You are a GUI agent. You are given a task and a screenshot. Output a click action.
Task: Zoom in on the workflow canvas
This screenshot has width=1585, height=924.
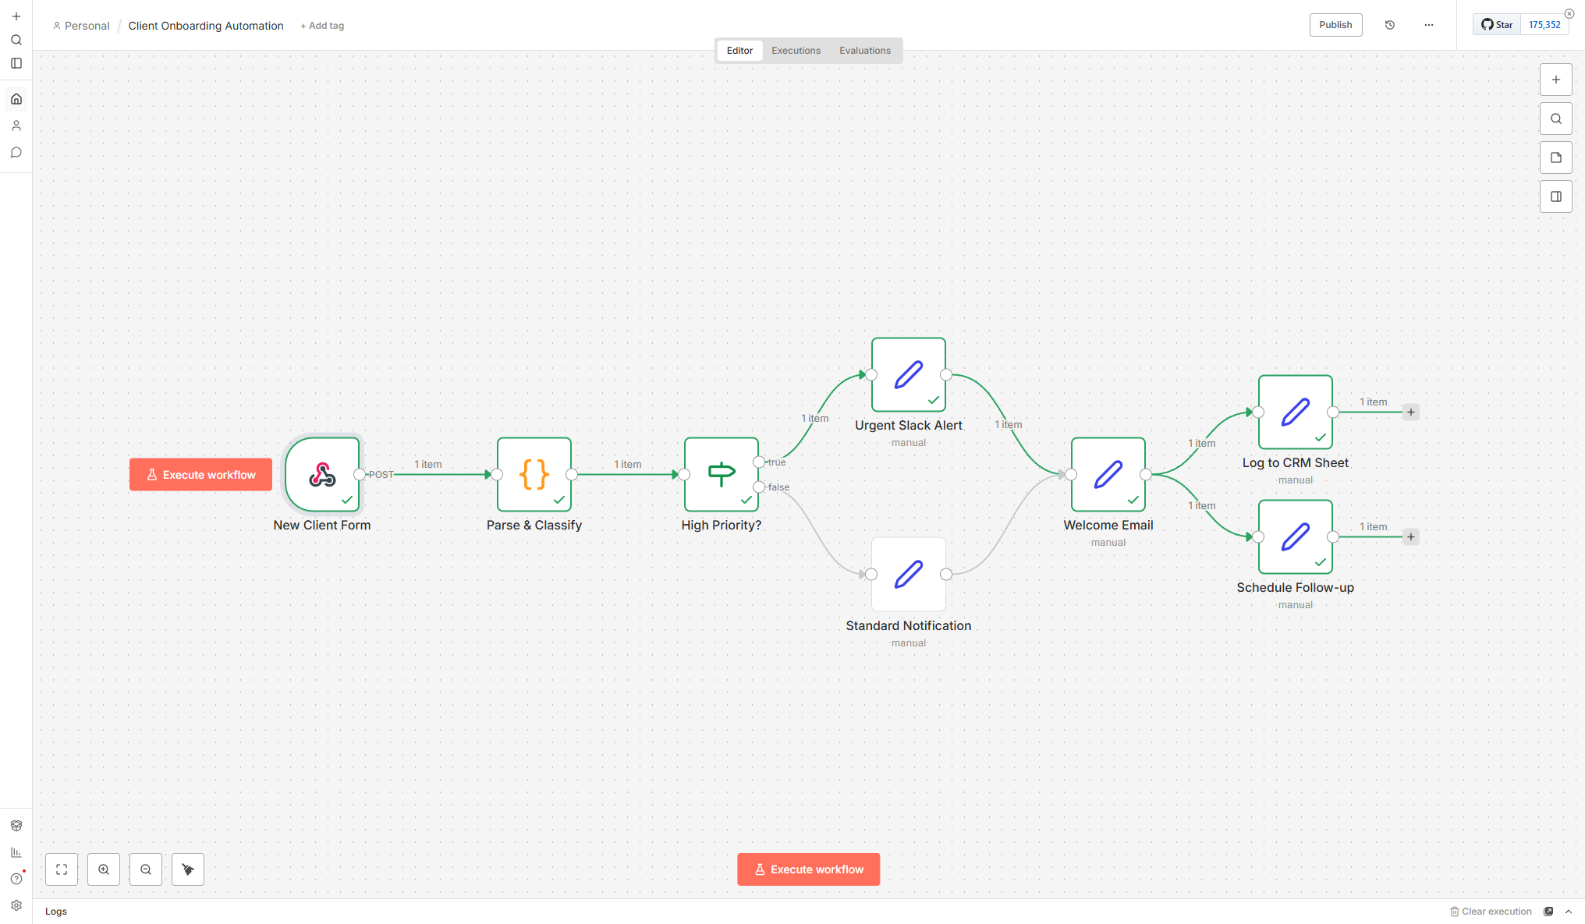point(104,869)
